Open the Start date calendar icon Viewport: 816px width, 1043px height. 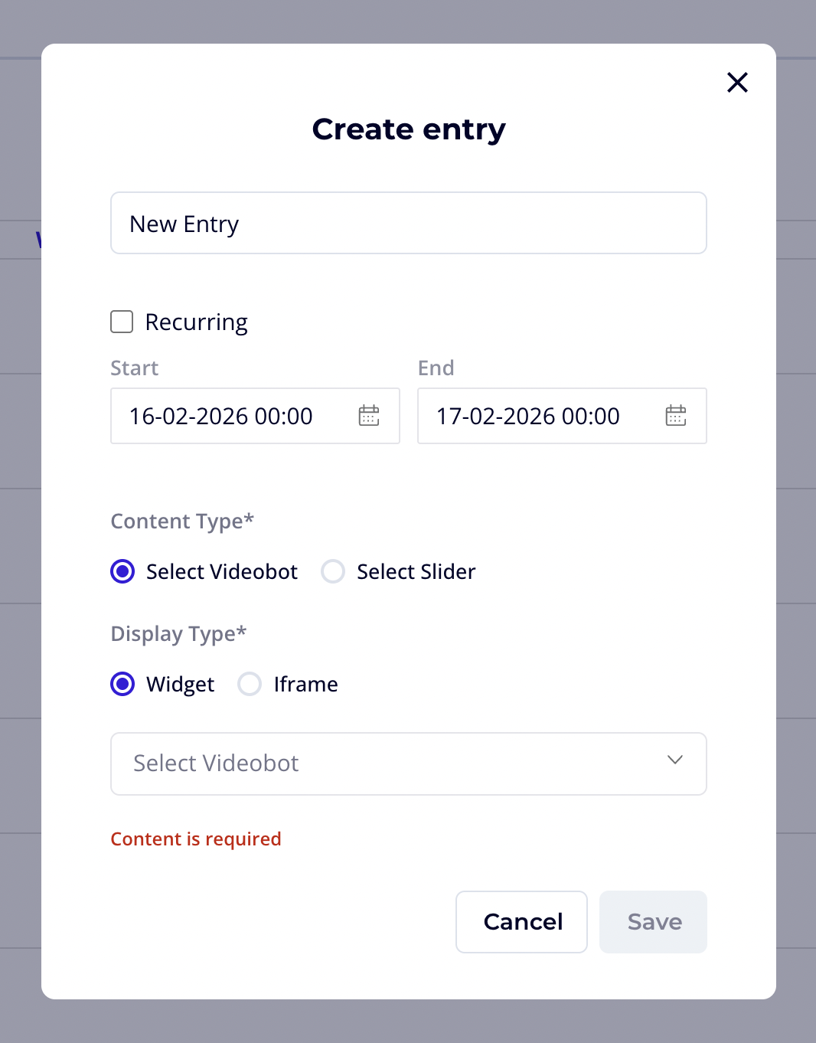pyautogui.click(x=369, y=416)
